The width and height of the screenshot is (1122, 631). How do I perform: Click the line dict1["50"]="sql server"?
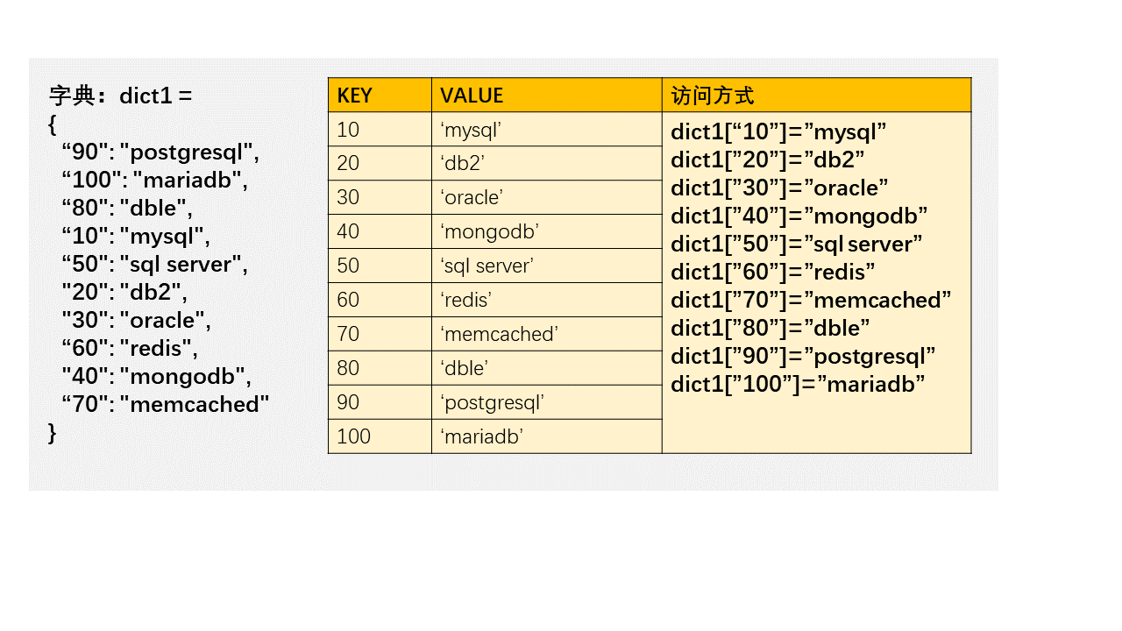coord(797,245)
